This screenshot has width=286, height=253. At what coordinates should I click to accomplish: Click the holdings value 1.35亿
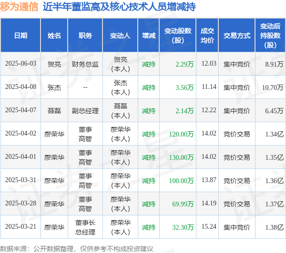[x=275, y=157]
